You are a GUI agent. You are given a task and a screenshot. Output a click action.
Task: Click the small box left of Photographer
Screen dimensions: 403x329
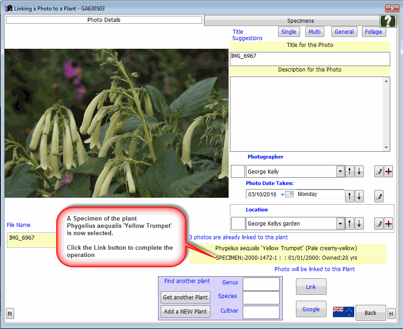pyautogui.click(x=238, y=172)
